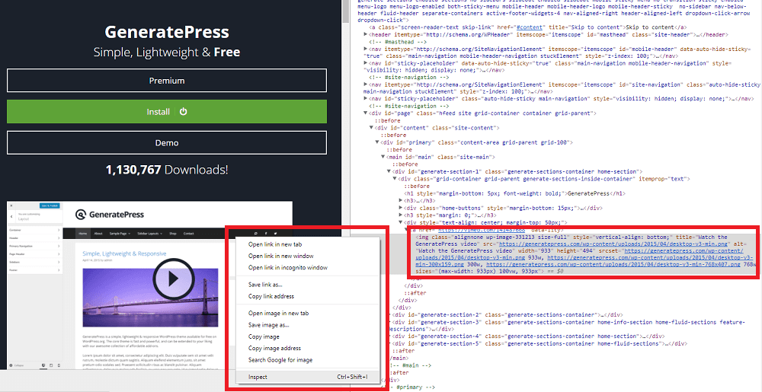This screenshot has width=762, height=392.
Task: Click the #content skip-link href
Action: [x=528, y=27]
